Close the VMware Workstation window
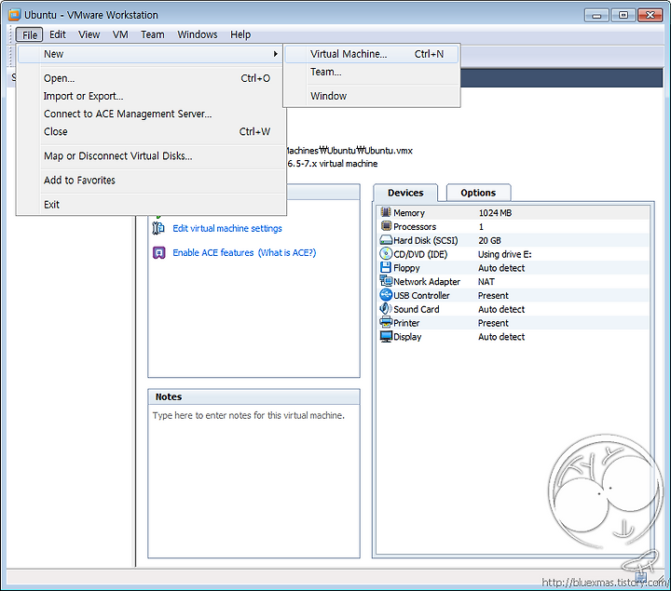 click(x=650, y=15)
